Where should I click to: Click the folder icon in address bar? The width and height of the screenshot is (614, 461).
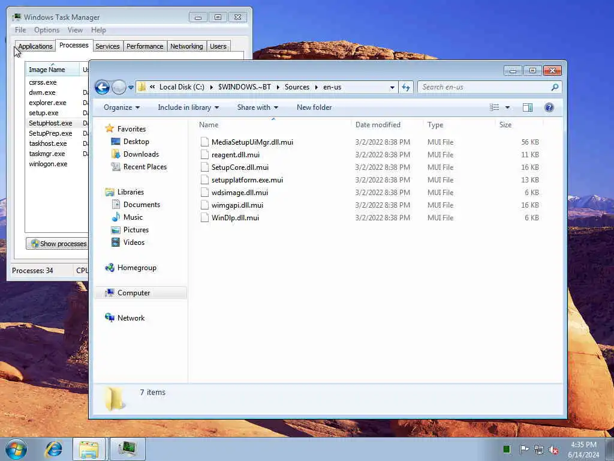pyautogui.click(x=142, y=87)
